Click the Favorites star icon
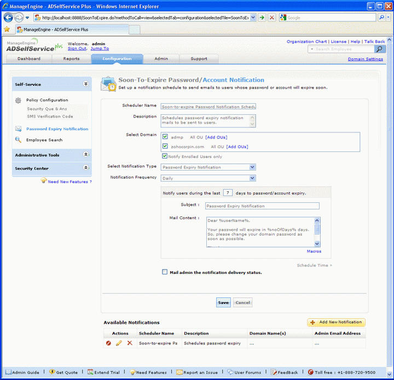This screenshot has height=380, width=394. coord(7,30)
